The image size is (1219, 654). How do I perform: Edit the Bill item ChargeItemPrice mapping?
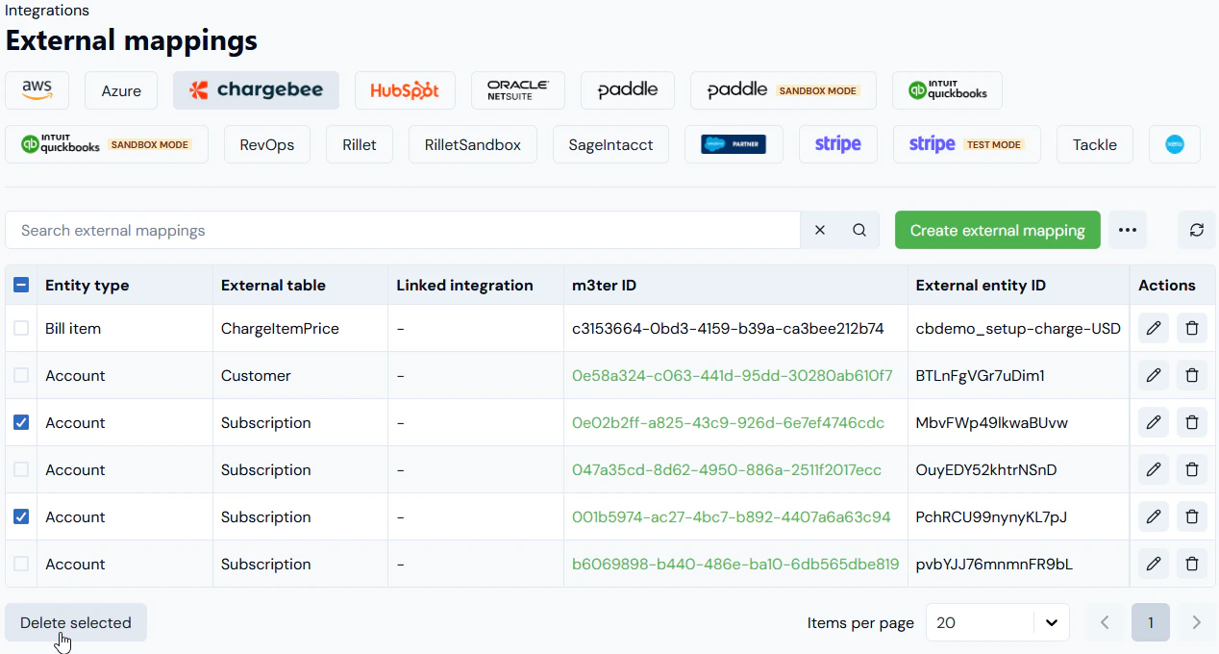(1154, 328)
